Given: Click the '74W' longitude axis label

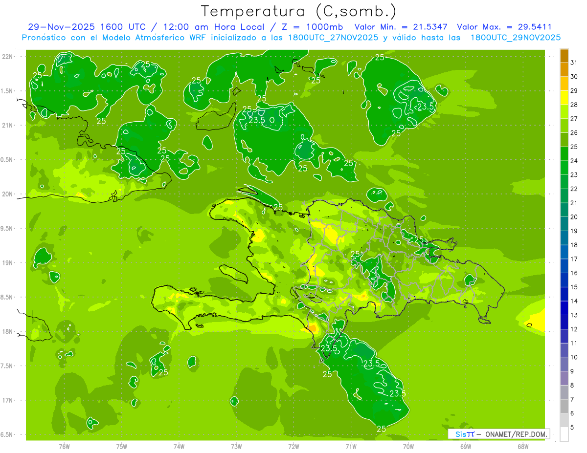Looking at the screenshot, I should [x=179, y=446].
